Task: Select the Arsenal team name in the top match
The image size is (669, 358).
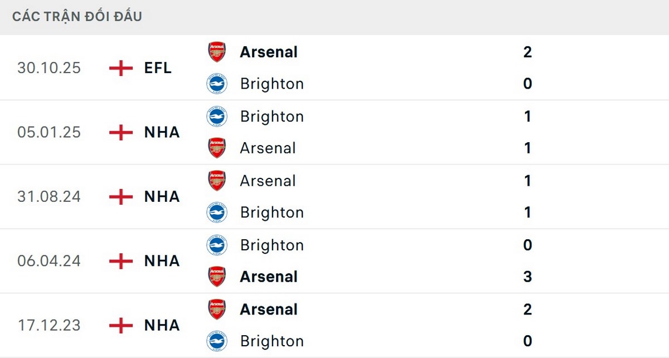Action: [268, 52]
